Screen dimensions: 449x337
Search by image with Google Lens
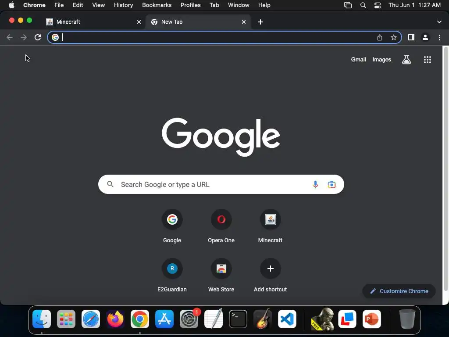coord(331,184)
